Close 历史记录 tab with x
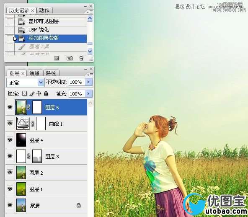Screen dimensions: 248x217 32,11
